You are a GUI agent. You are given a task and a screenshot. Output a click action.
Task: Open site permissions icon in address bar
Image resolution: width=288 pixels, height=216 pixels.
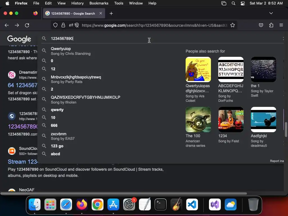click(x=71, y=25)
